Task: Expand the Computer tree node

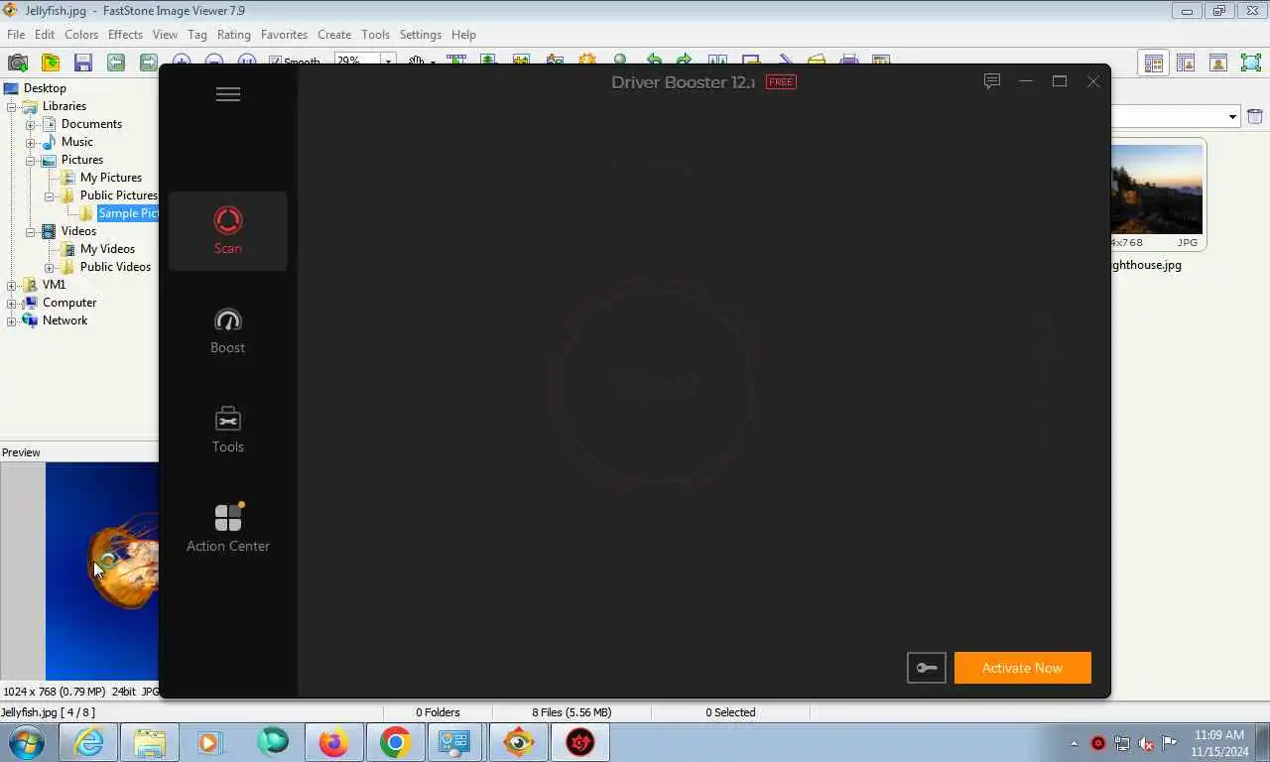Action: pyautogui.click(x=12, y=303)
